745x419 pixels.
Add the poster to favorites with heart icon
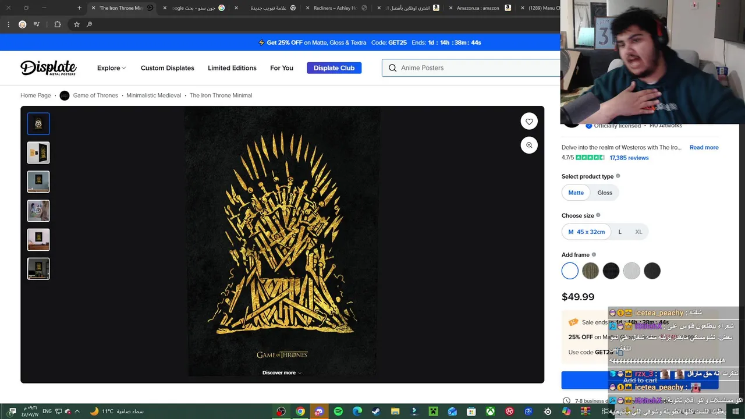[529, 122]
